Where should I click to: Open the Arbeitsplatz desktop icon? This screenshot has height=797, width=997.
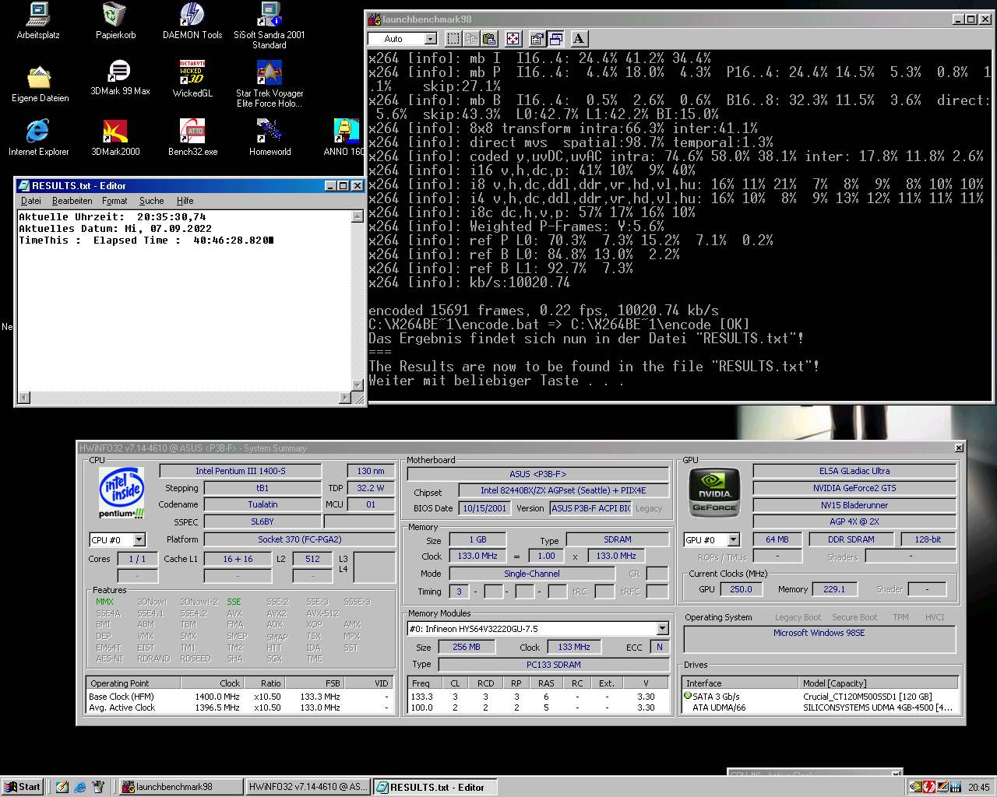tap(38, 21)
